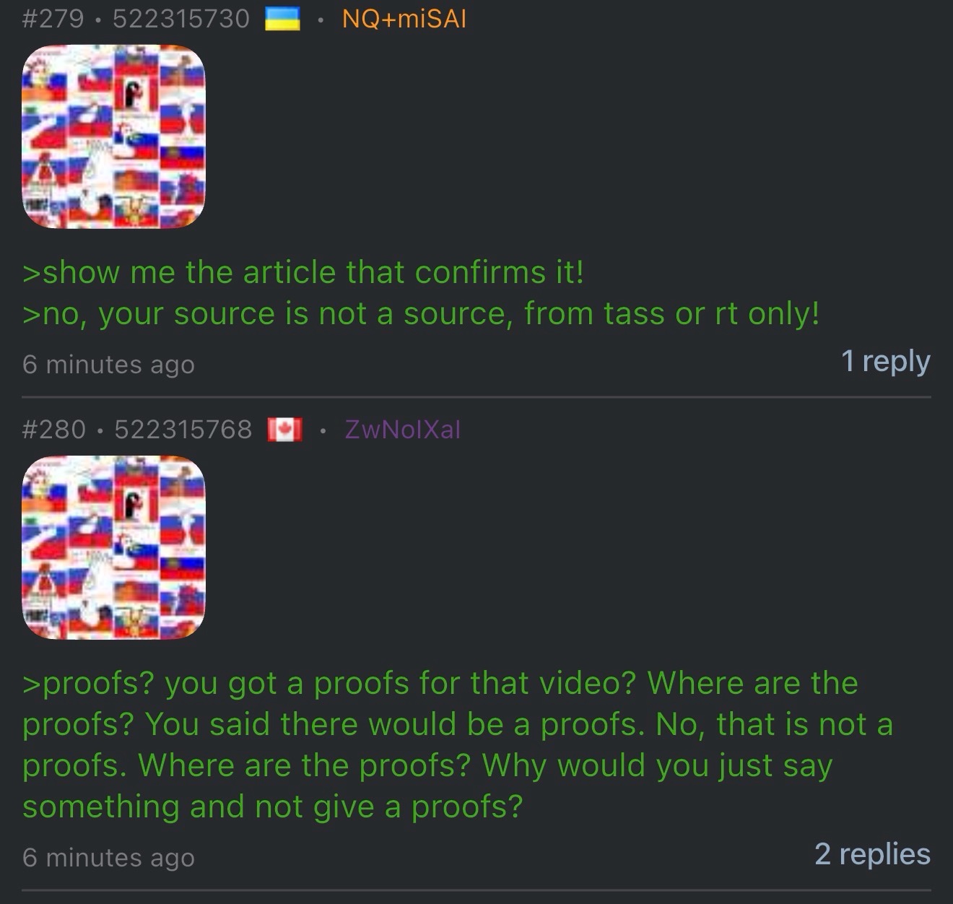
Task: Open the thumbnail image in post #280
Action: click(x=114, y=547)
